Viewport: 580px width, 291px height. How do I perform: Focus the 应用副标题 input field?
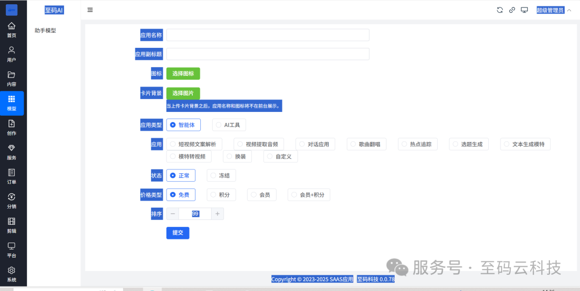click(x=268, y=54)
